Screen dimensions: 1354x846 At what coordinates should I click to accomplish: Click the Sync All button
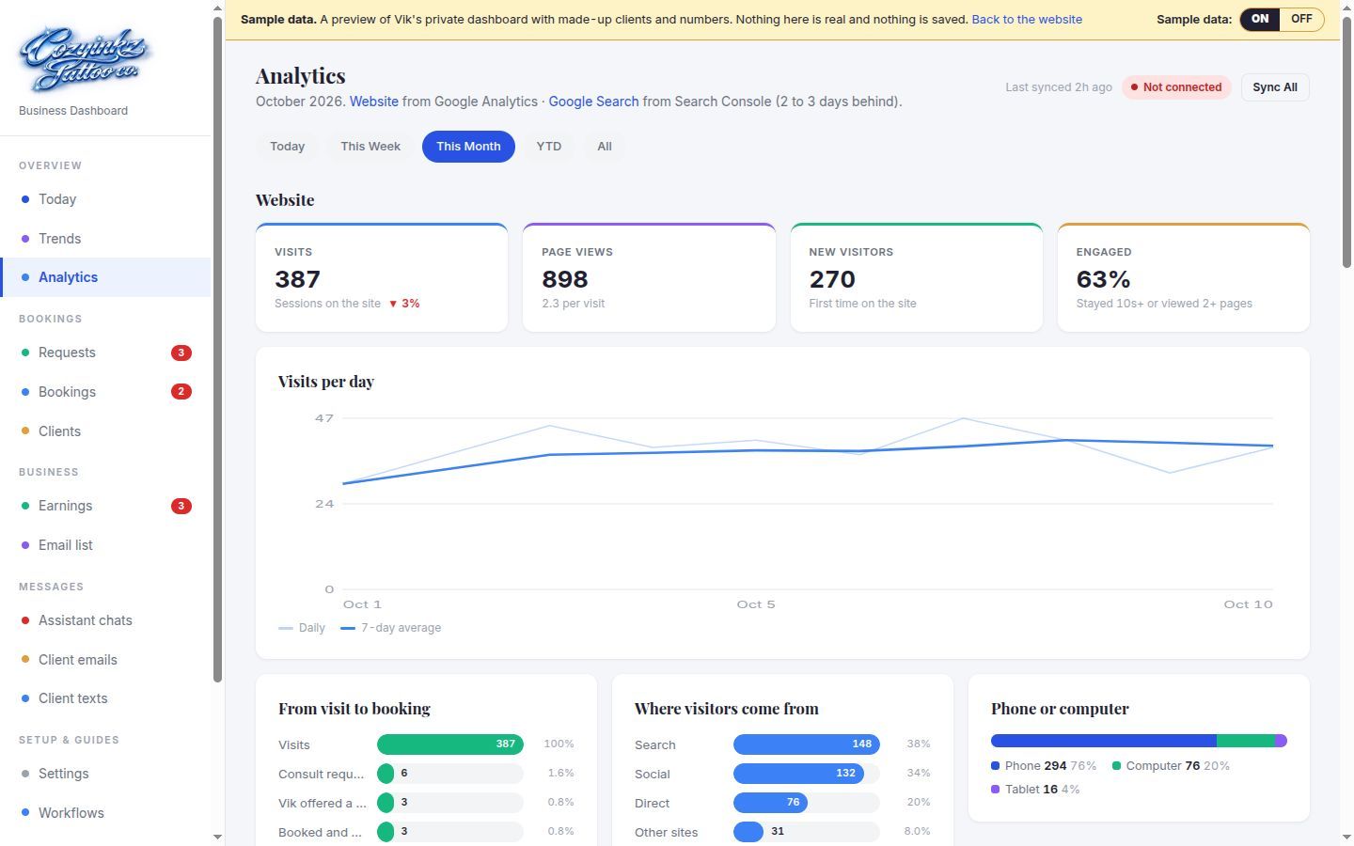[x=1275, y=87]
